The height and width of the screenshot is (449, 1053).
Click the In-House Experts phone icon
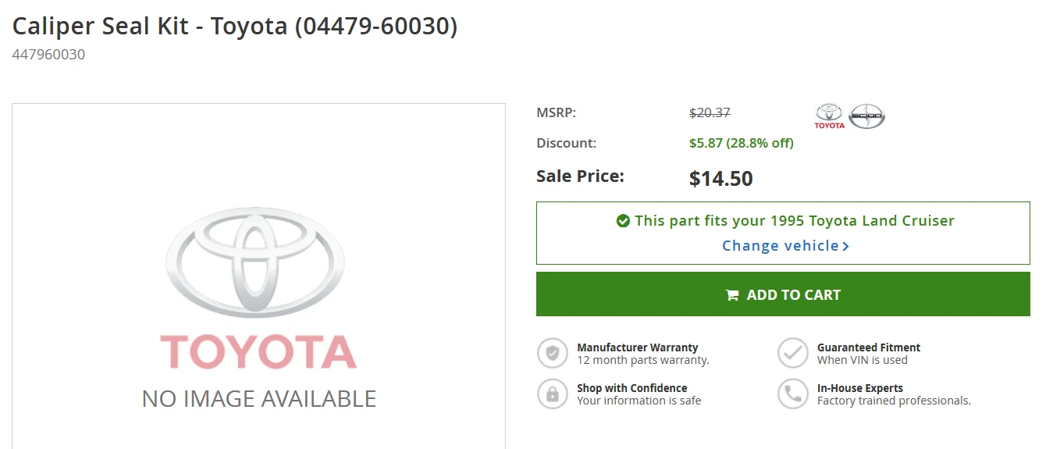[x=793, y=394]
